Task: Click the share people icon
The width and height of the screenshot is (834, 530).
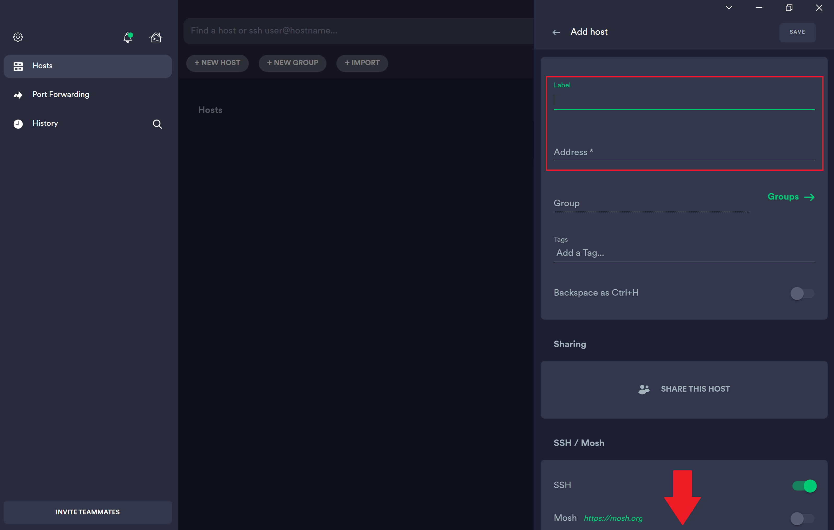Action: pos(644,389)
